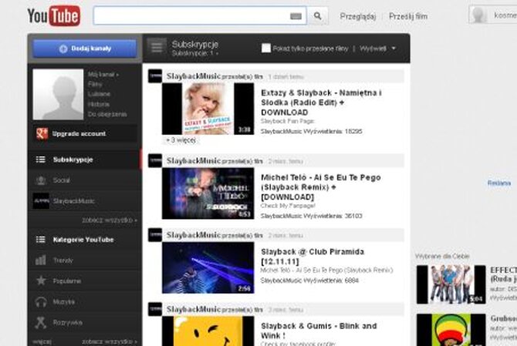Open recommended rasta hat video thumbnail
The height and width of the screenshot is (346, 517).
click(451, 330)
